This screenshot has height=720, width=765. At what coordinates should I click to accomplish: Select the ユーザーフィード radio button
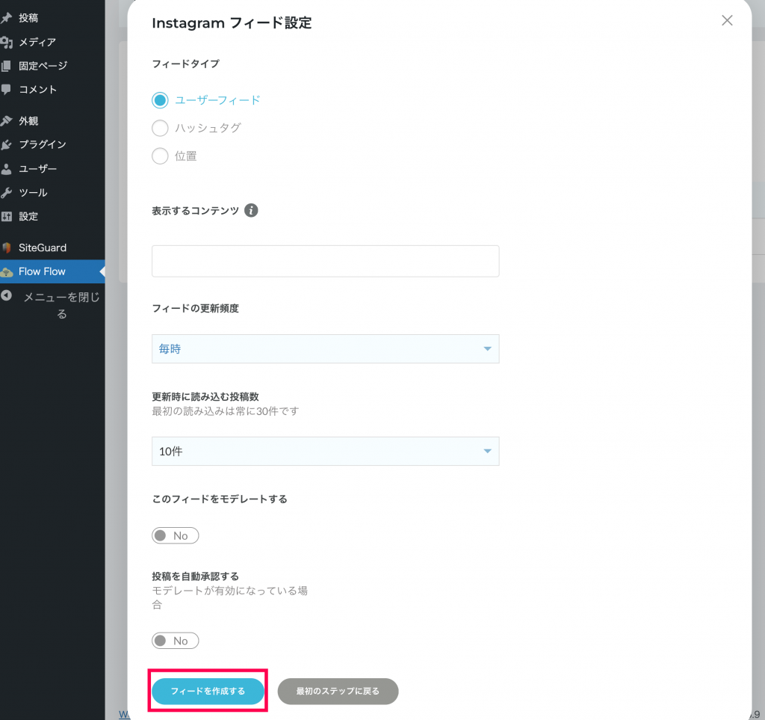tap(160, 100)
